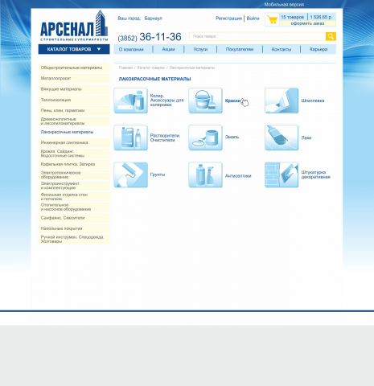
Task: Open the Услуги menu item
Action: [x=200, y=49]
